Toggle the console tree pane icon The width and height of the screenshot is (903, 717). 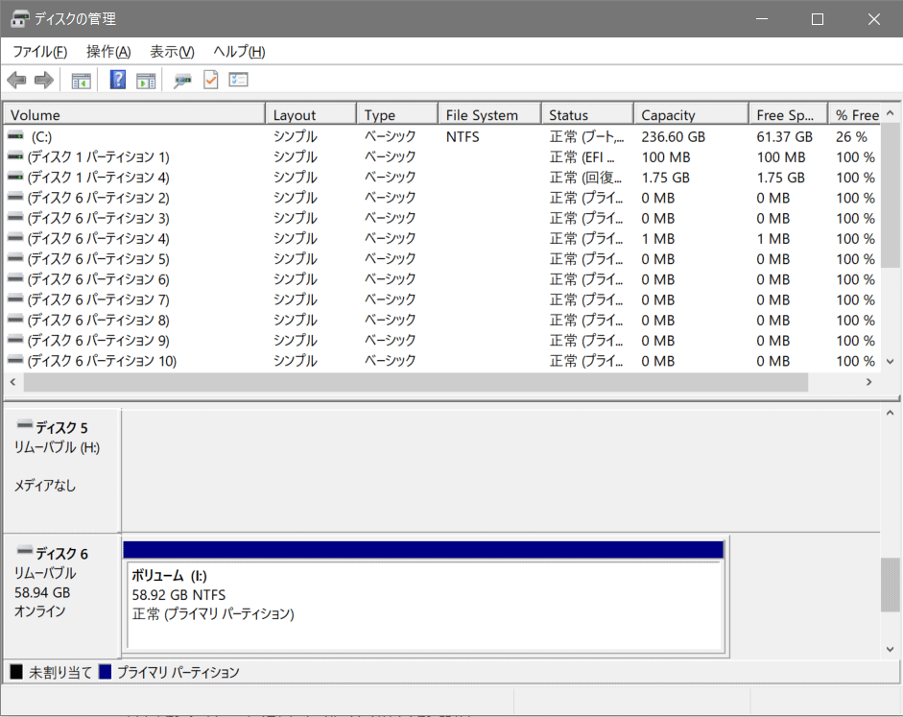[x=81, y=81]
